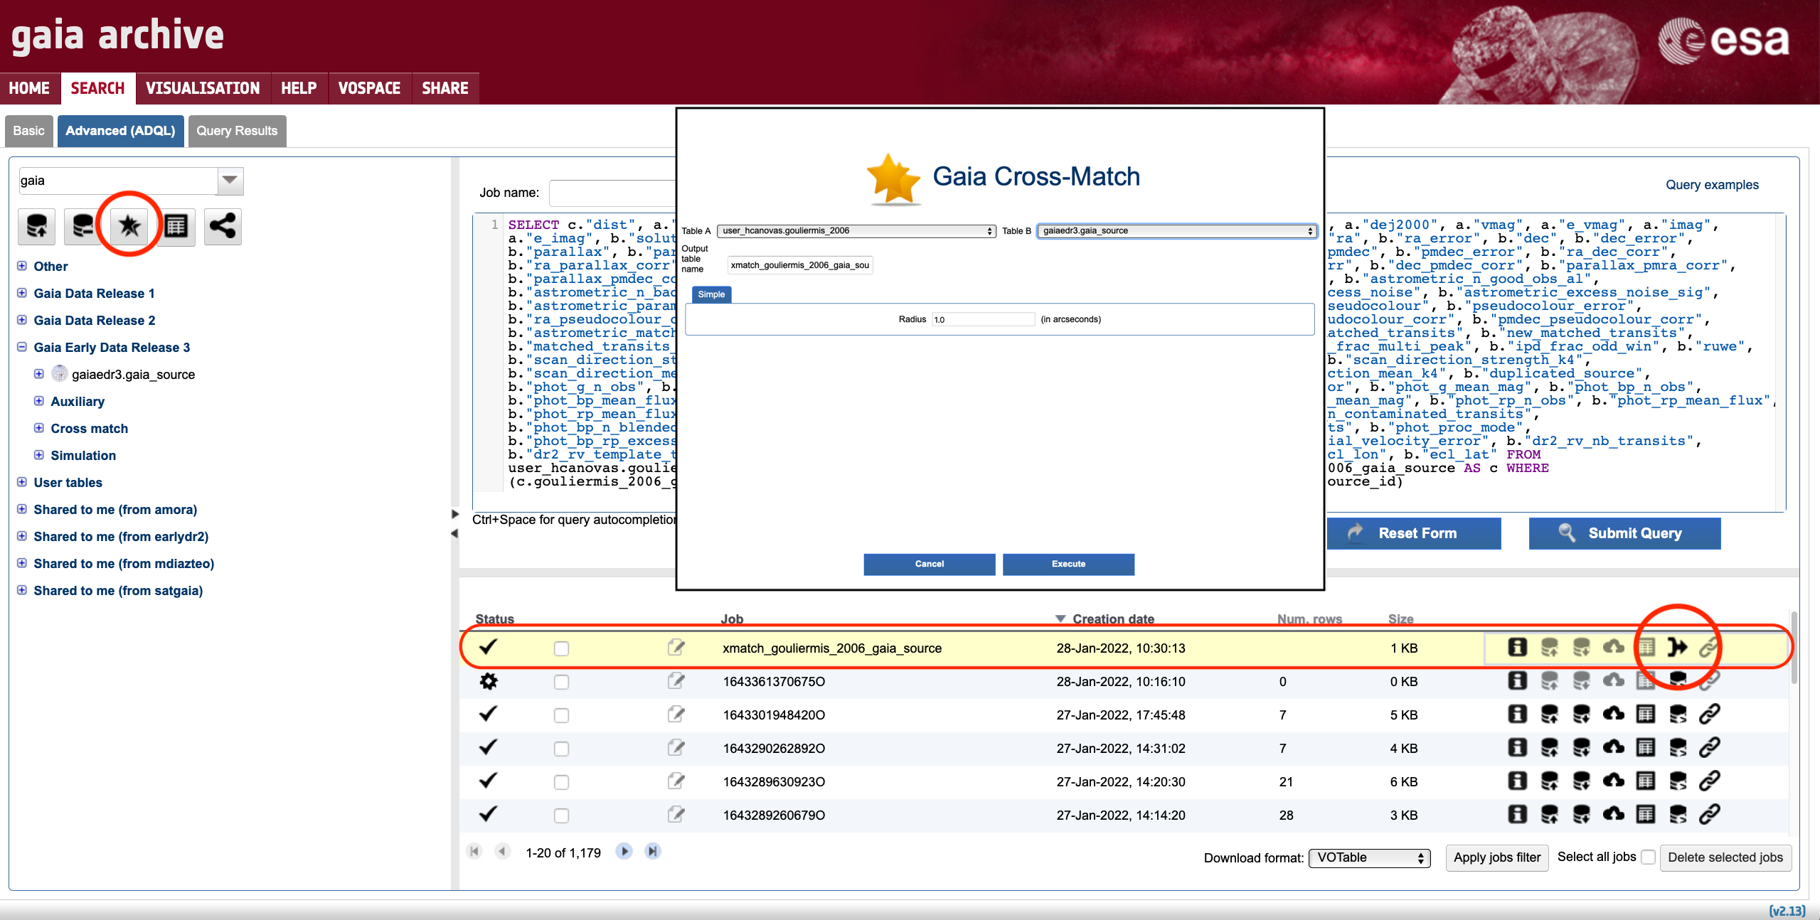Open the VISUALISATION menu item

(x=203, y=88)
